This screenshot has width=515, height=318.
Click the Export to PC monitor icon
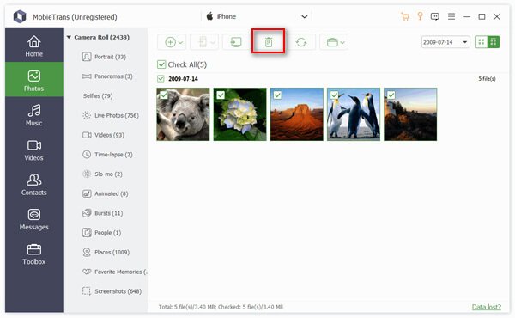235,42
